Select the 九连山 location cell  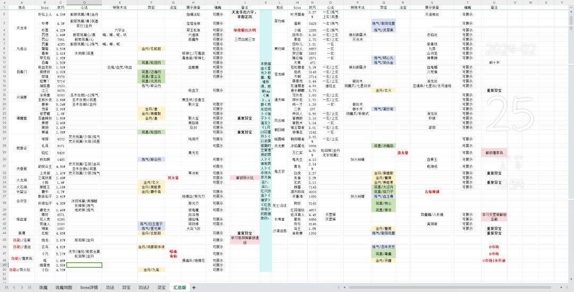point(22,49)
